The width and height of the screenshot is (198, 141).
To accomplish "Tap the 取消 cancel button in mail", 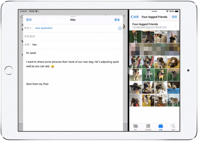I will pyautogui.click(x=29, y=20).
